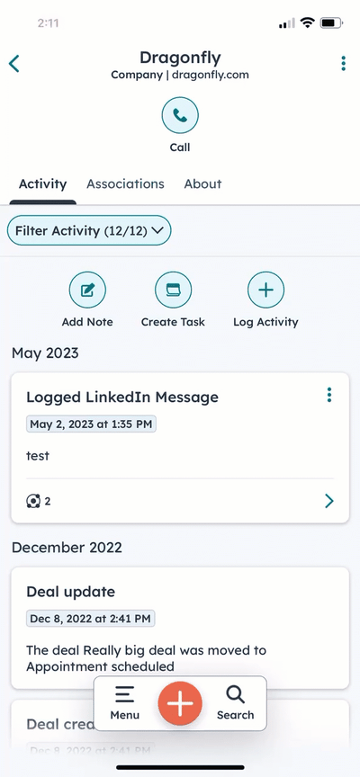Open the Deal update activity card
This screenshot has height=777, width=360.
180,629
